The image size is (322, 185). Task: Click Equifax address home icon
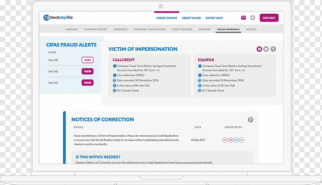point(199,91)
